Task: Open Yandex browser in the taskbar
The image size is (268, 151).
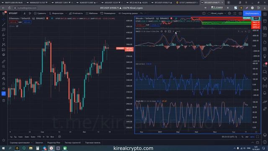Action: 51,148
